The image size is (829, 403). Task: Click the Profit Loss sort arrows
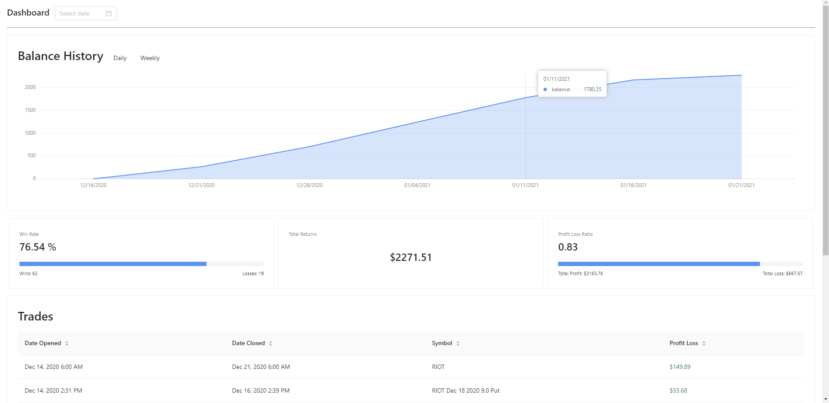(704, 343)
